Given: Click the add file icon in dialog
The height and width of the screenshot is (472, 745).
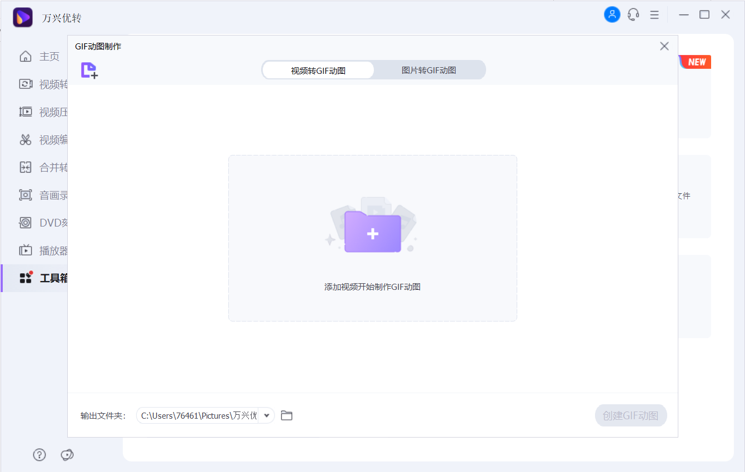Looking at the screenshot, I should [x=89, y=71].
